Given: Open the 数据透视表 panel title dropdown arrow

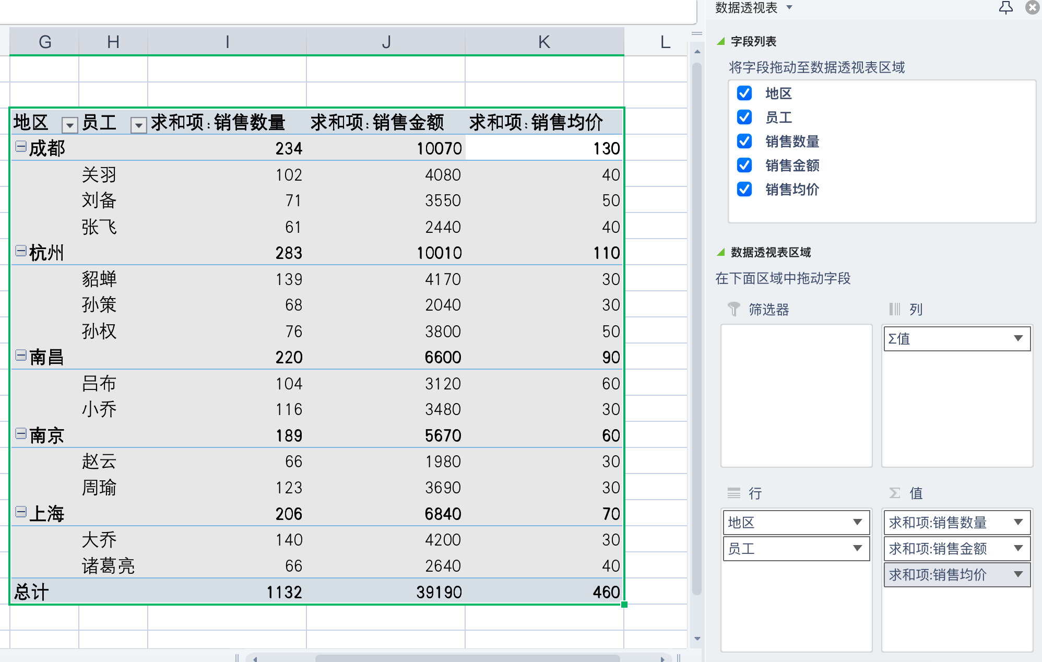Looking at the screenshot, I should click(789, 7).
